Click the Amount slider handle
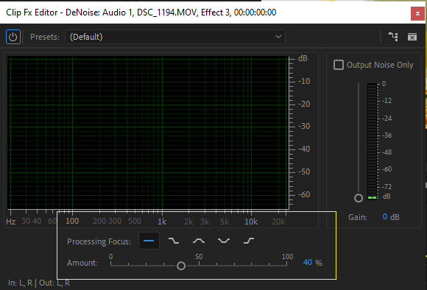Viewport: 427px width, 290px height. [x=181, y=266]
